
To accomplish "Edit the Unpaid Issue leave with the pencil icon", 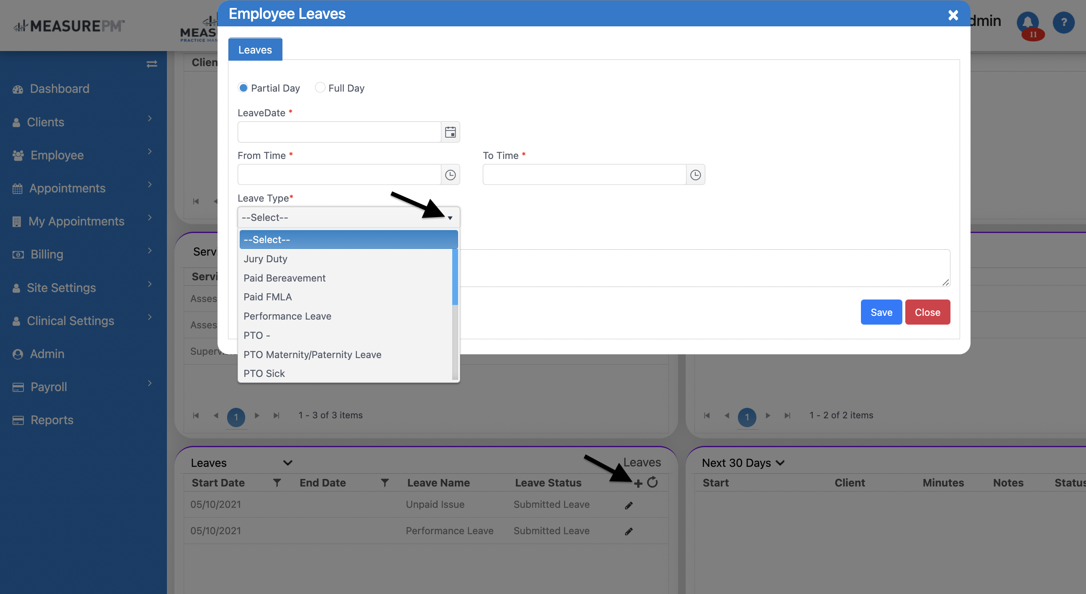I will 628,505.
